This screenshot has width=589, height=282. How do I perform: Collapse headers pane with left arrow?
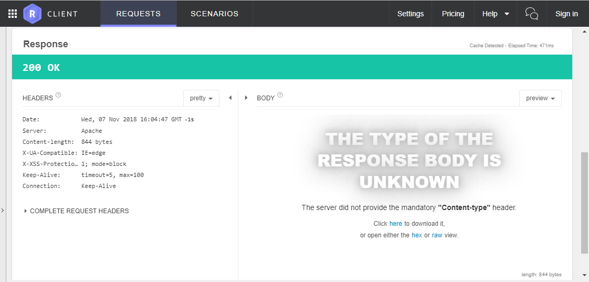point(230,98)
